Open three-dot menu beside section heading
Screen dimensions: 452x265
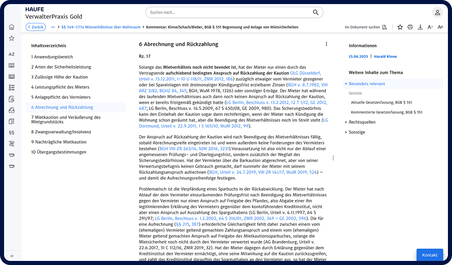click(x=326, y=44)
